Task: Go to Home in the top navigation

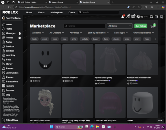Action: click(x=29, y=12)
